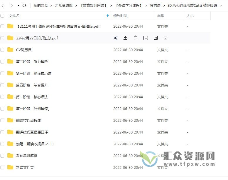Click folder icon for CV简历课
This screenshot has height=180, width=228.
tap(10, 50)
